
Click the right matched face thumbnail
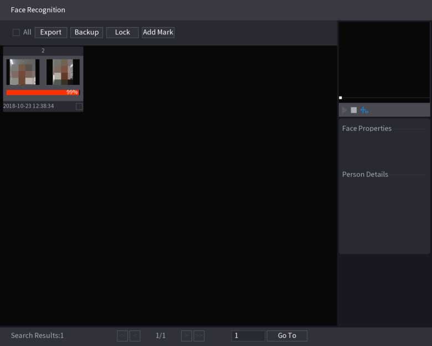63,72
